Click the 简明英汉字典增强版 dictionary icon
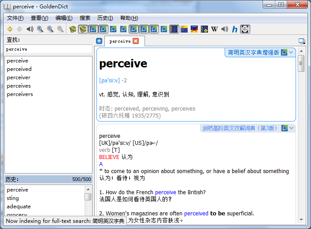The width and height of the screenshot is (311, 229). point(284,52)
